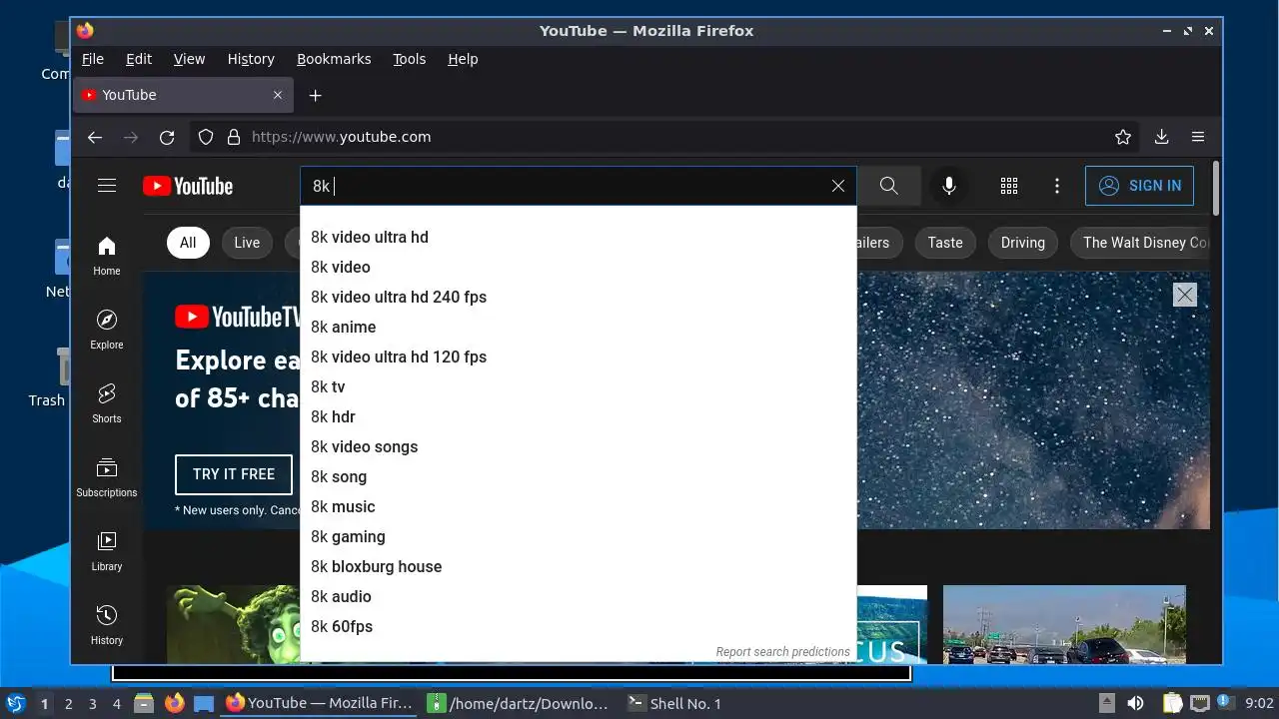This screenshot has width=1279, height=719.
Task: Open Library in the sidebar
Action: (107, 551)
